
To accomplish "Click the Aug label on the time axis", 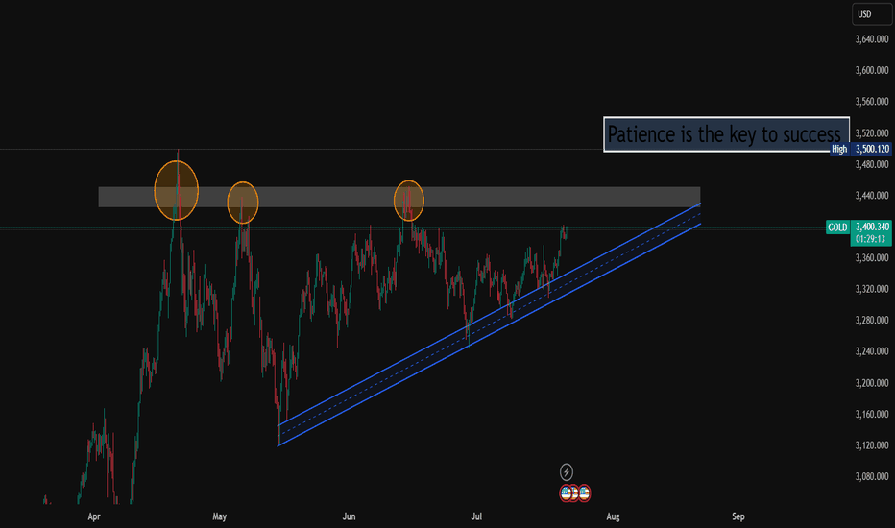I will click(613, 516).
